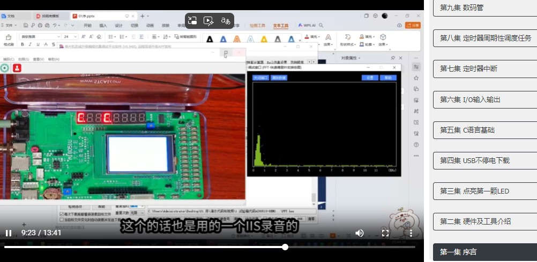The width and height of the screenshot is (537, 262).
Task: Open episode 第二集 硬件及工具介绍
Action: (x=486, y=221)
